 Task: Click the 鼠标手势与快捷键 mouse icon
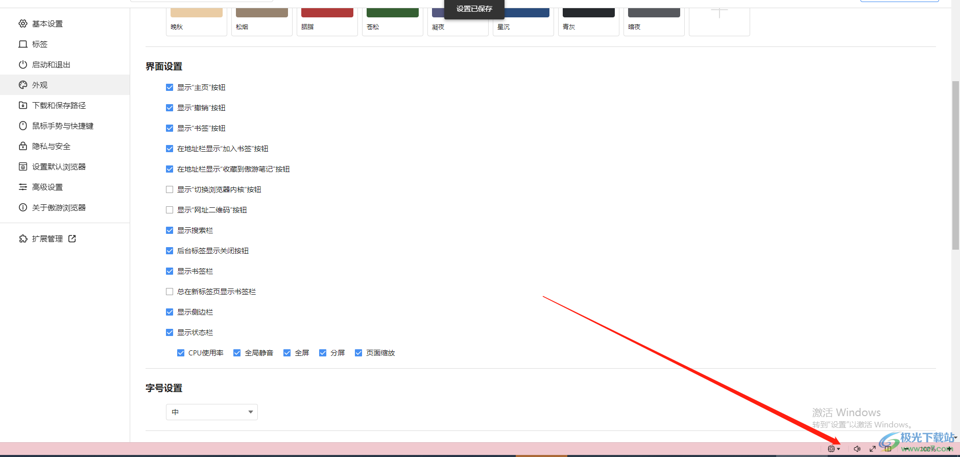(23, 126)
